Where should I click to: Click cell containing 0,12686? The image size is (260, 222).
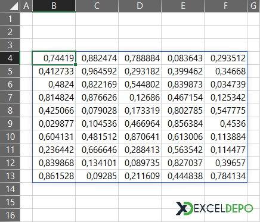click(140, 98)
